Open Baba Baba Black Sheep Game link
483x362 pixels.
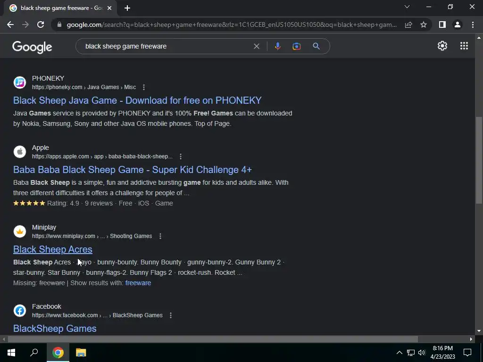coord(133,170)
